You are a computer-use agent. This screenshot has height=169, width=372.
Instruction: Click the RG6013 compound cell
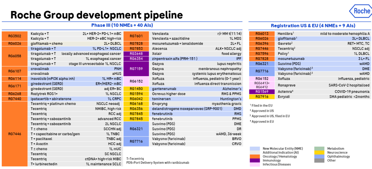coord(262,34)
